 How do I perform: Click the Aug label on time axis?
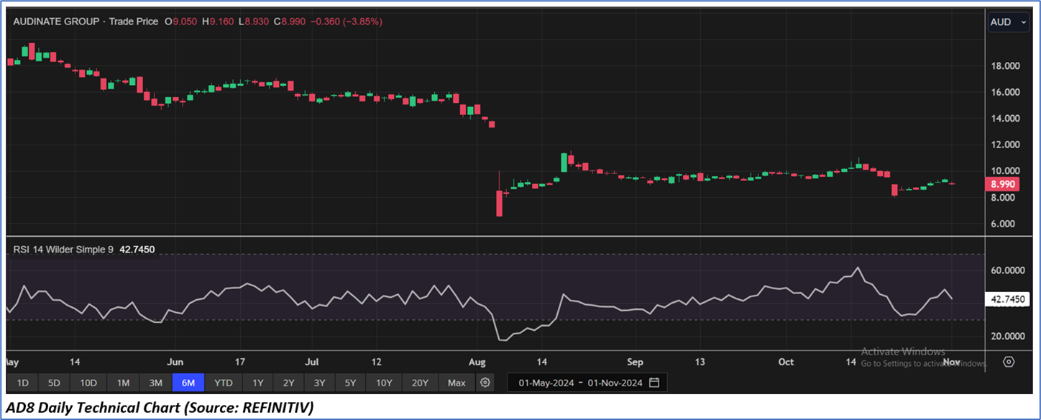click(477, 362)
